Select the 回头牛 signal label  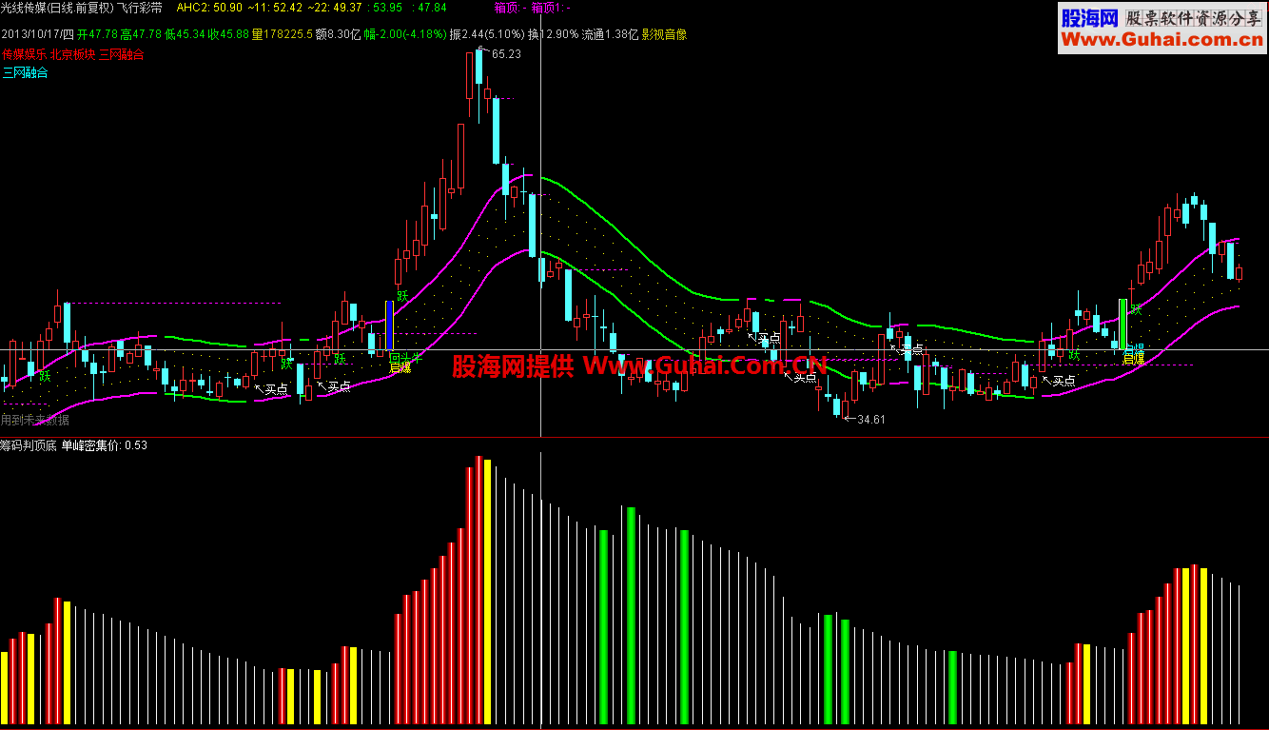click(x=405, y=357)
